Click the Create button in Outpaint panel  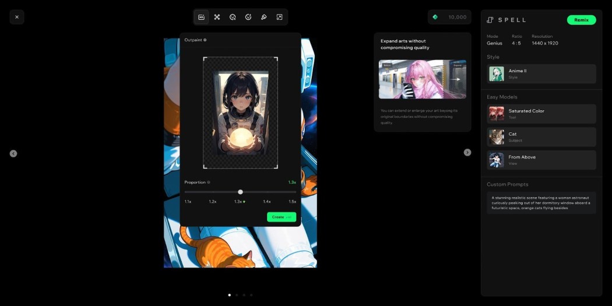pos(282,217)
